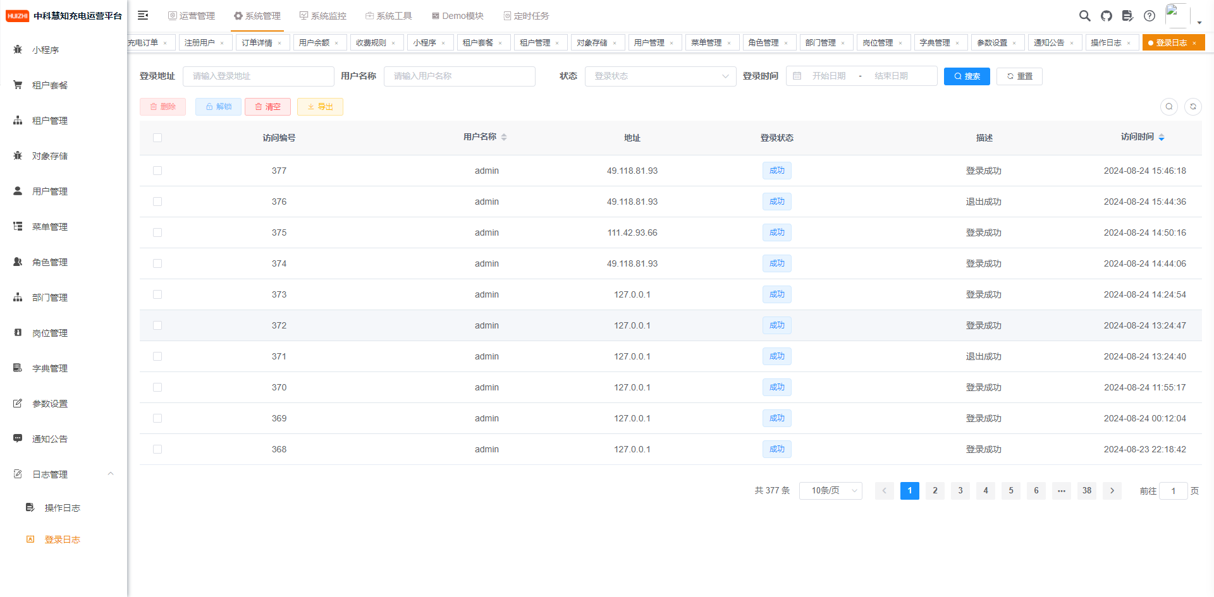Click the round refresh table icon

click(1193, 107)
